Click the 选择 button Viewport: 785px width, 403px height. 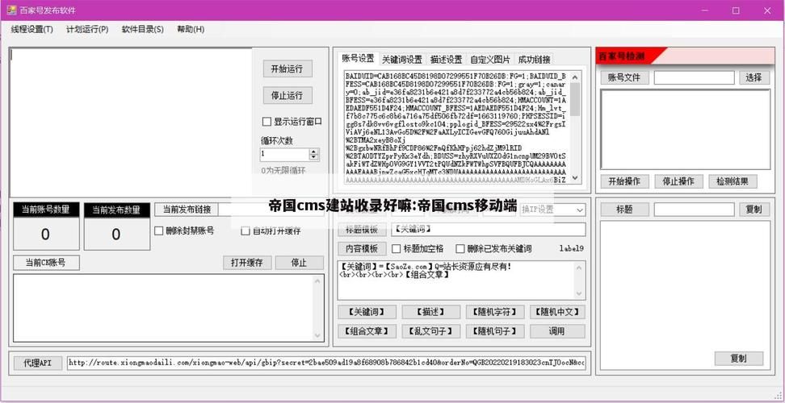pyautogui.click(x=754, y=77)
